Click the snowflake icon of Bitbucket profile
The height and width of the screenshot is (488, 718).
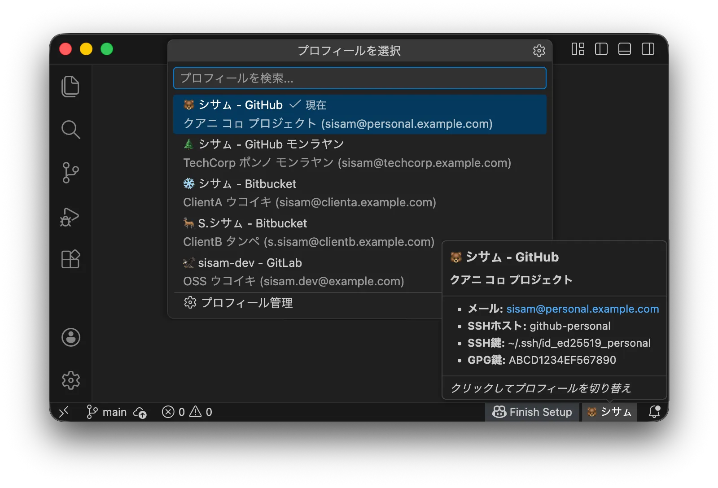coord(189,183)
